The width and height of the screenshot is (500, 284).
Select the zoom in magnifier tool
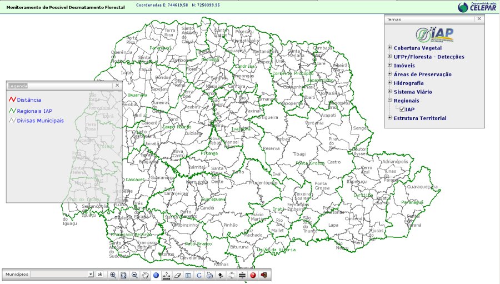[x=113, y=275]
